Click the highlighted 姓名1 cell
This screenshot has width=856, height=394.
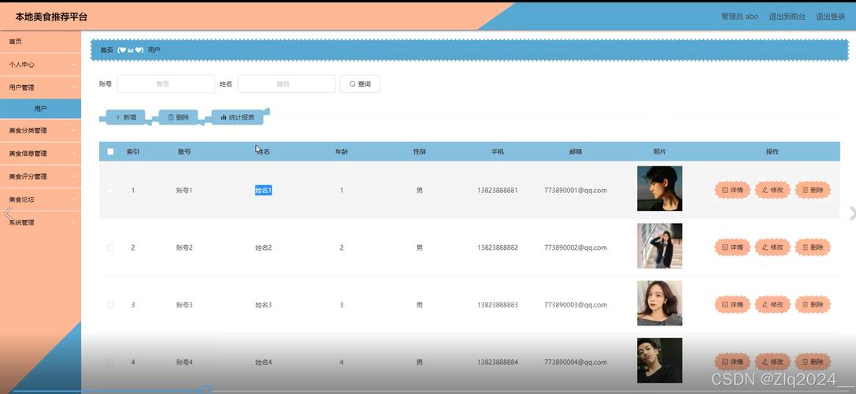tap(263, 190)
